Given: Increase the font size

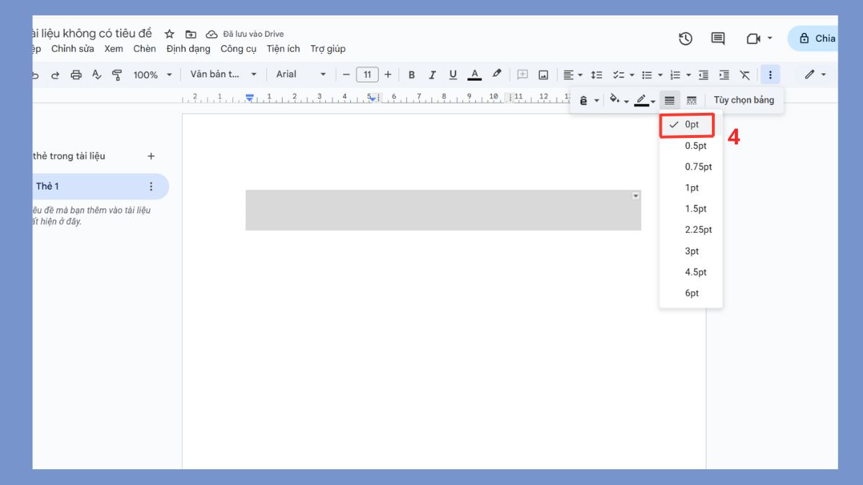Looking at the screenshot, I should point(388,75).
